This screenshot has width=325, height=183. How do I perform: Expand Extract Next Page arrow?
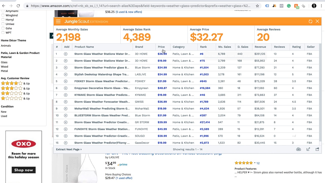pyautogui.click(x=81, y=149)
